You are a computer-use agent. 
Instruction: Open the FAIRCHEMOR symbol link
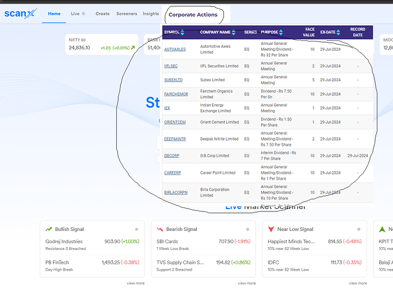[x=176, y=94]
